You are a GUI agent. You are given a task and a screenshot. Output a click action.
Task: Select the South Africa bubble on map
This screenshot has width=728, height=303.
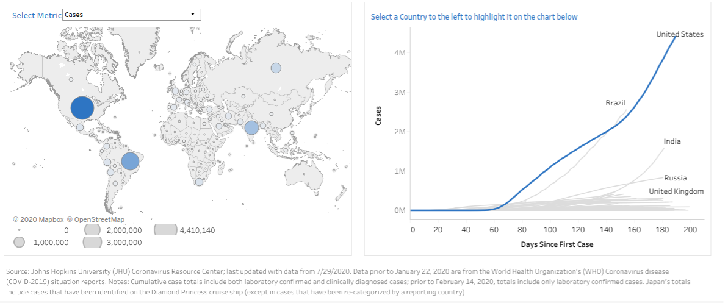[199, 182]
